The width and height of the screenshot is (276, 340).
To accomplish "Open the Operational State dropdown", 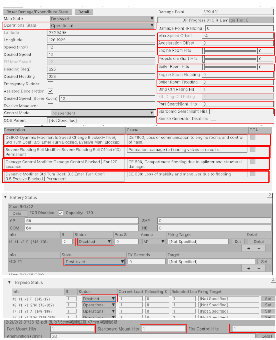I will [102, 26].
